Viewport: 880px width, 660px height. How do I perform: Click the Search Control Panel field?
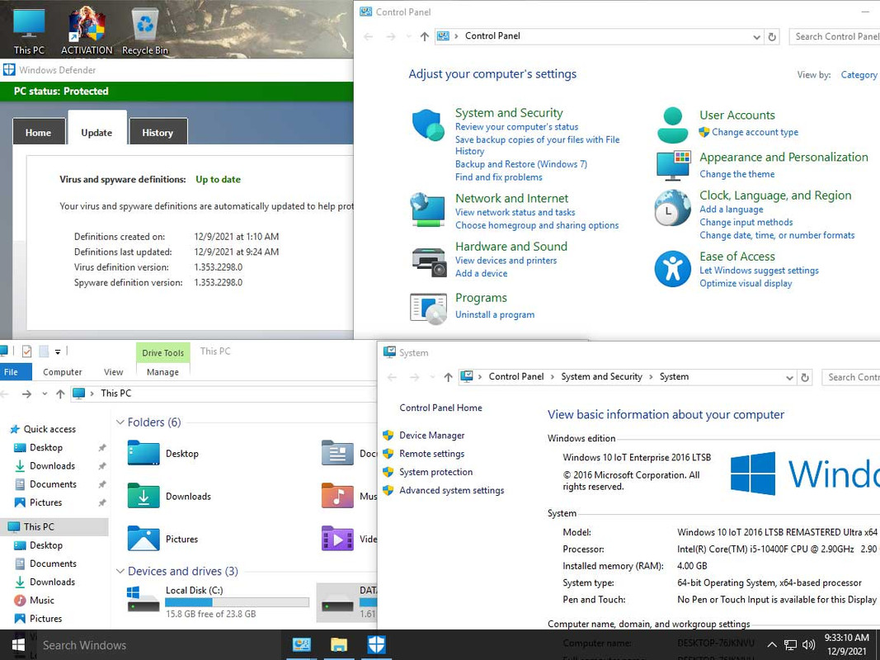click(x=835, y=36)
